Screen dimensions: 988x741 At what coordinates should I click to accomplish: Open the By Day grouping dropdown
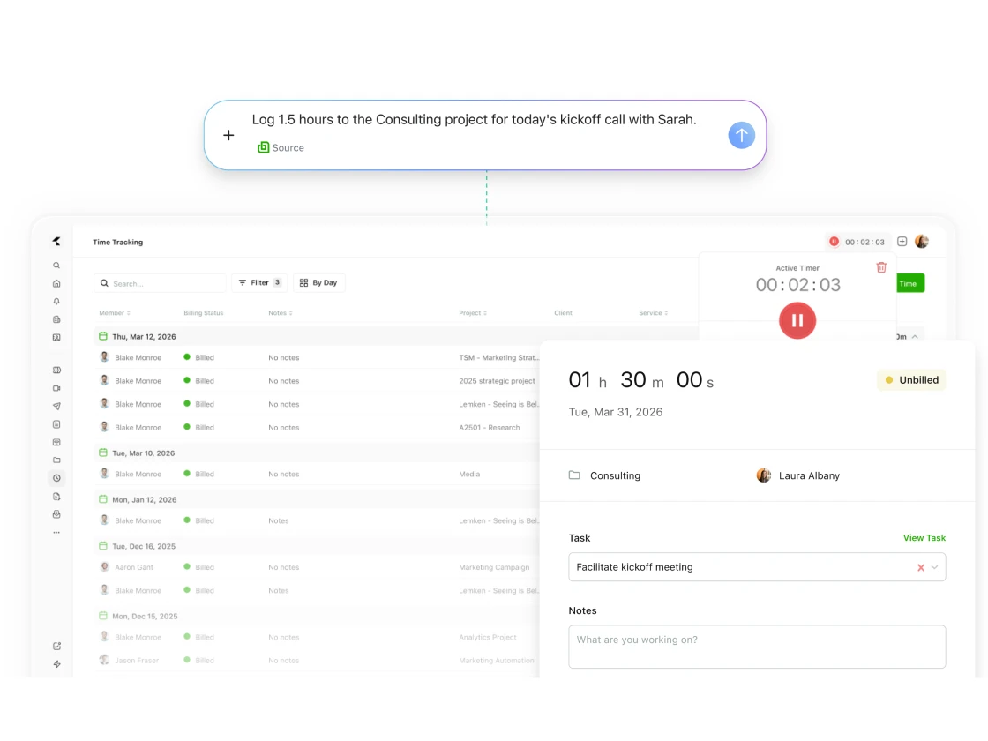point(318,283)
